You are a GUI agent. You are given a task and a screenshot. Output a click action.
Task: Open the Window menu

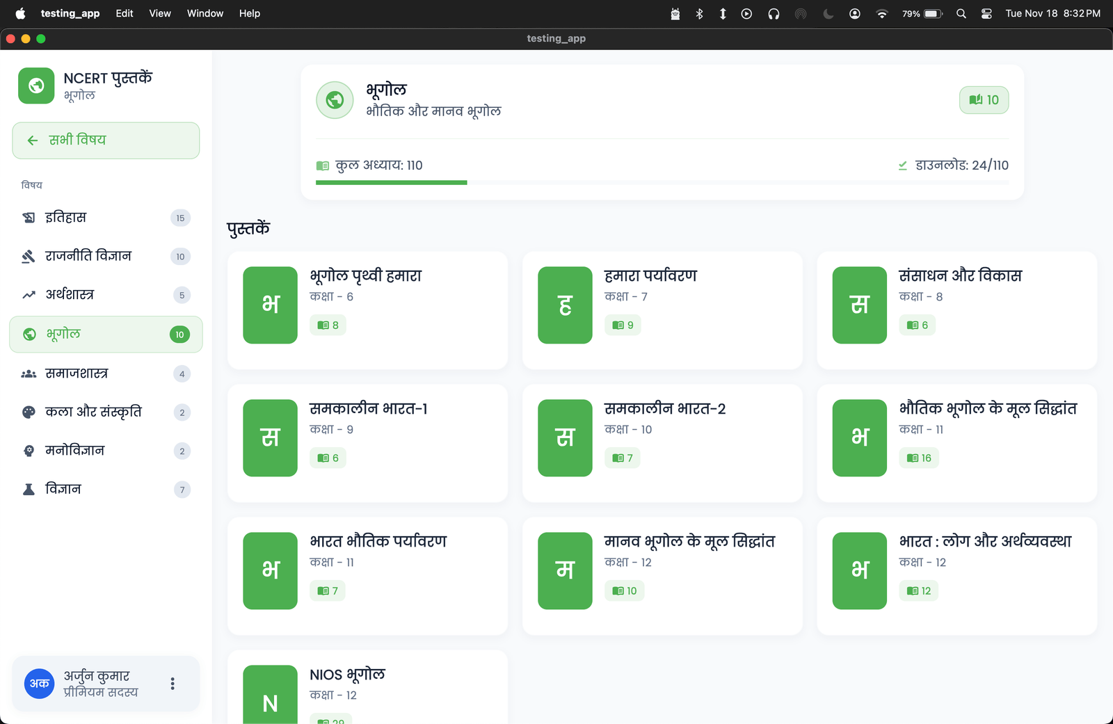point(205,13)
